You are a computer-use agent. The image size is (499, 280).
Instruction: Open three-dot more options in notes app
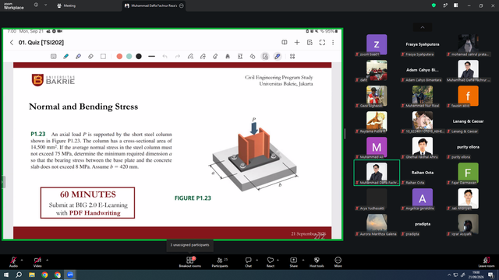[x=333, y=42]
